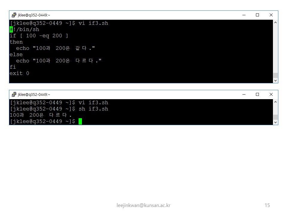This screenshot has height=215, width=287.
Task: Select the "exit 0" line in vi
Action: click(19, 73)
